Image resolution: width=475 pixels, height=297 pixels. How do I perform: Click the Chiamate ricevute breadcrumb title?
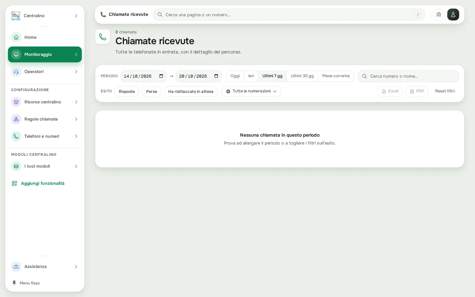128,15
